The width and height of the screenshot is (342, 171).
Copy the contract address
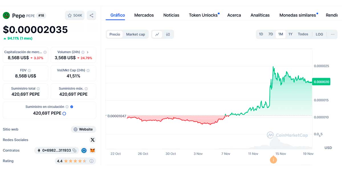pos(74,150)
